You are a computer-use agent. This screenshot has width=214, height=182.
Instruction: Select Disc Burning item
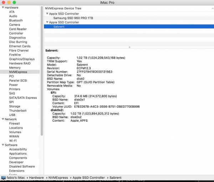click(18, 42)
